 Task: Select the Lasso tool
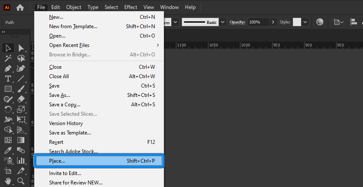[x=21, y=58]
